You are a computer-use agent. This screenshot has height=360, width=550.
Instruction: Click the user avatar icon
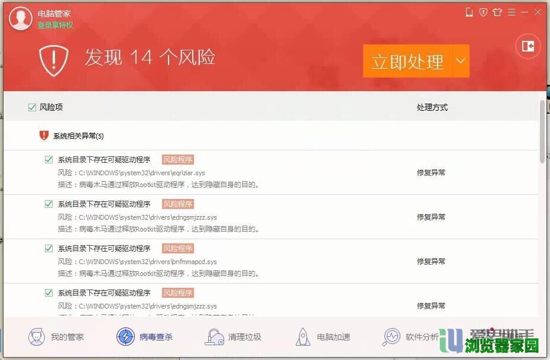(21, 18)
